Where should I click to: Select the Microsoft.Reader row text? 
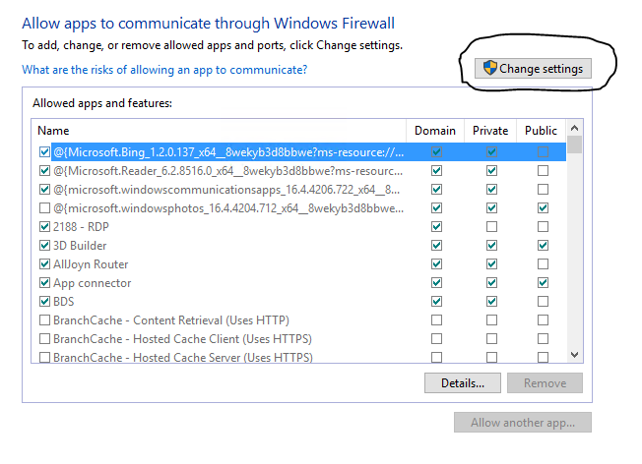pos(228,171)
